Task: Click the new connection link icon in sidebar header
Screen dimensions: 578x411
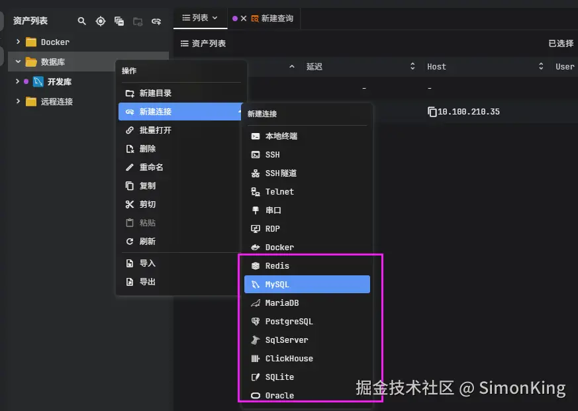Action: click(156, 21)
